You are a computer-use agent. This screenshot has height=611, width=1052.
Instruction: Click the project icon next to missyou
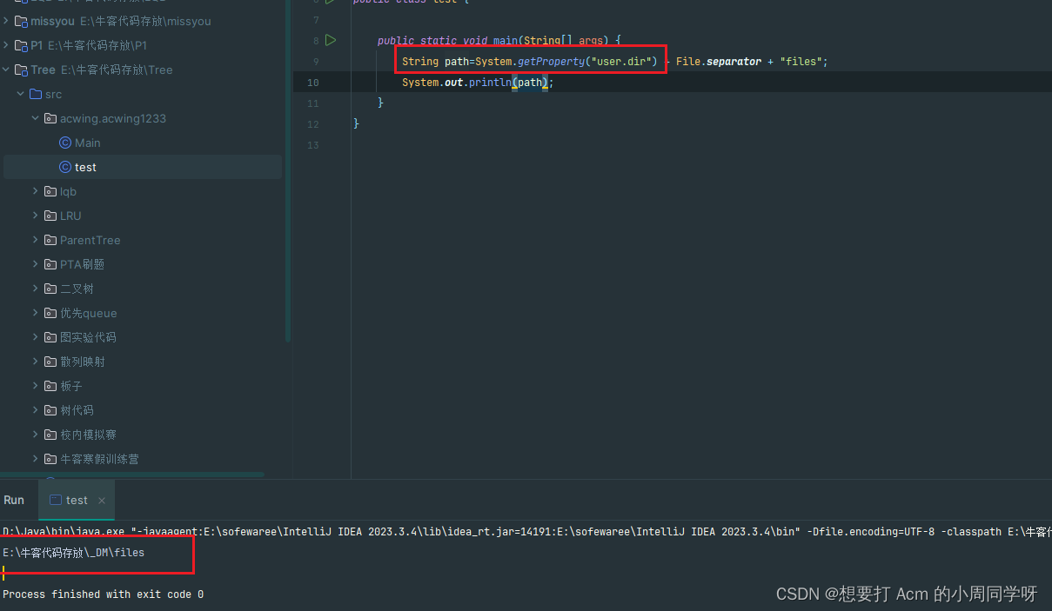click(20, 21)
